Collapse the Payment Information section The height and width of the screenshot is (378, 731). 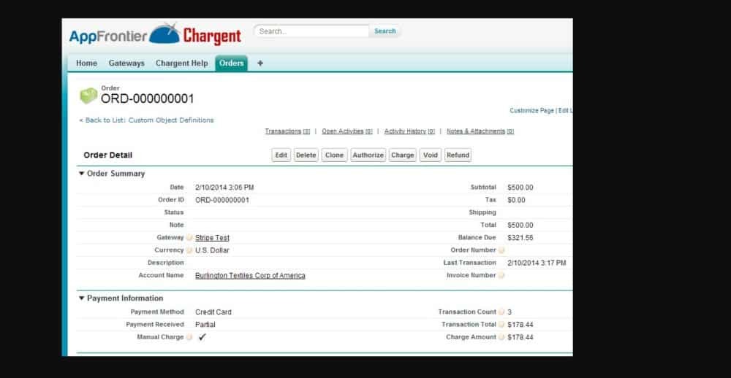pyautogui.click(x=81, y=298)
